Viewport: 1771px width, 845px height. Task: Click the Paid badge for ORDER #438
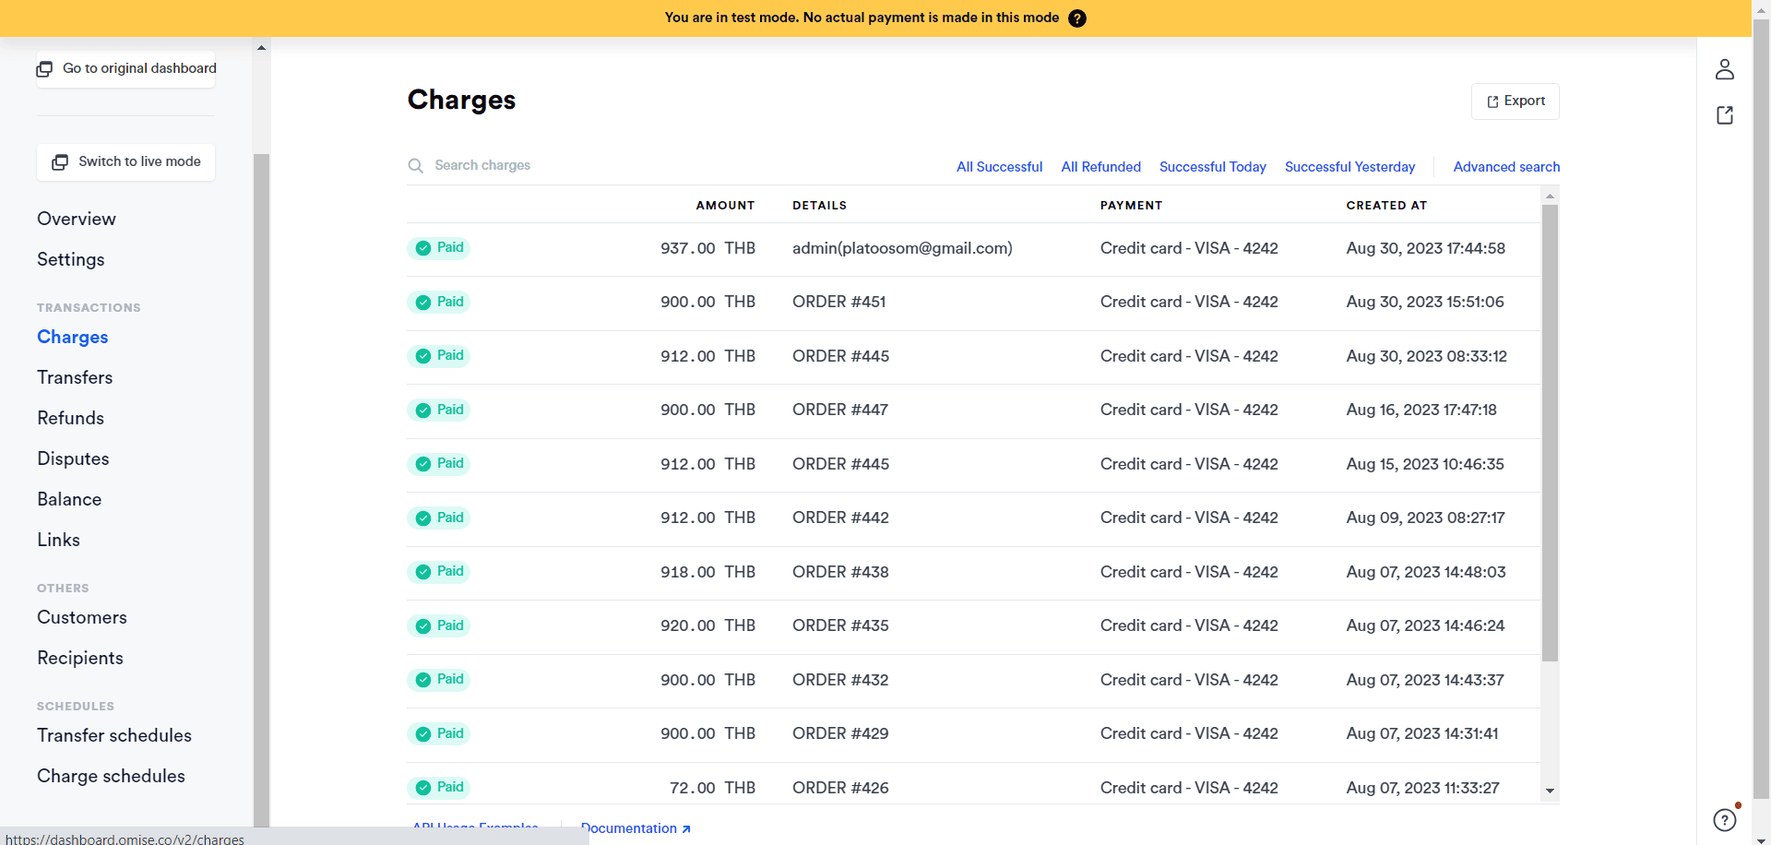point(439,572)
